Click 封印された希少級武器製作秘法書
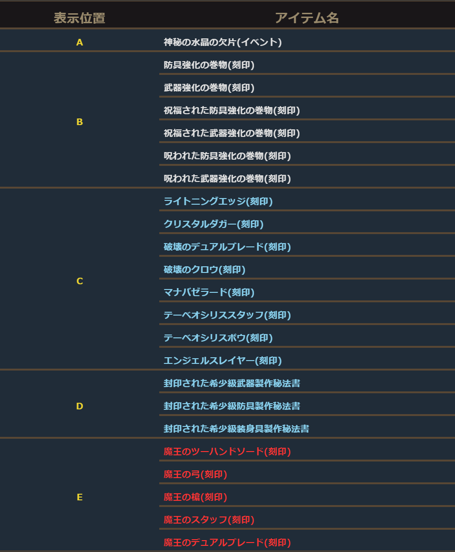 point(232,384)
